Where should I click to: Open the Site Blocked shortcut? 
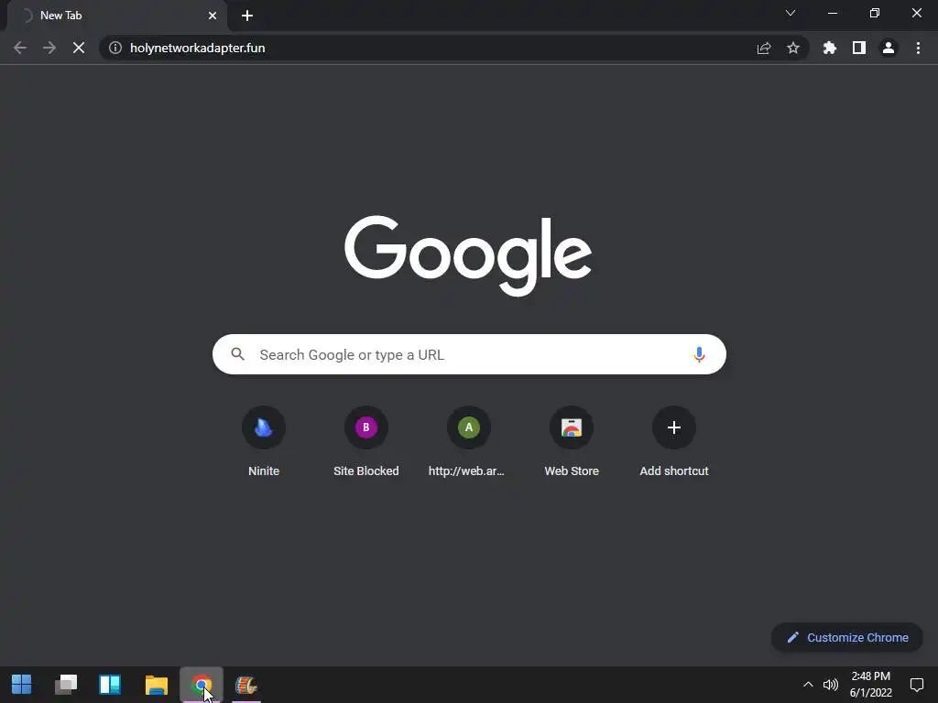click(x=366, y=442)
